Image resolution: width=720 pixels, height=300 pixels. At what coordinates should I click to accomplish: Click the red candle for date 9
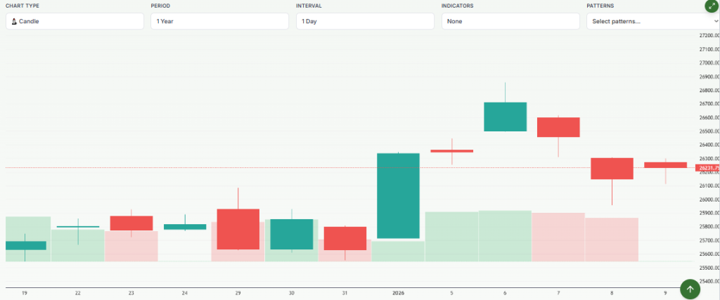(665, 164)
